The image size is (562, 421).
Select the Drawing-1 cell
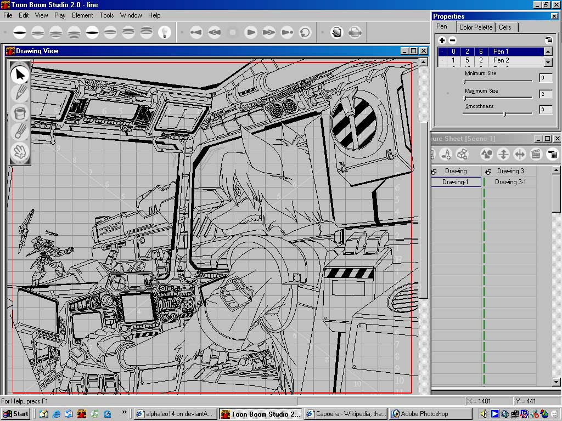456,182
